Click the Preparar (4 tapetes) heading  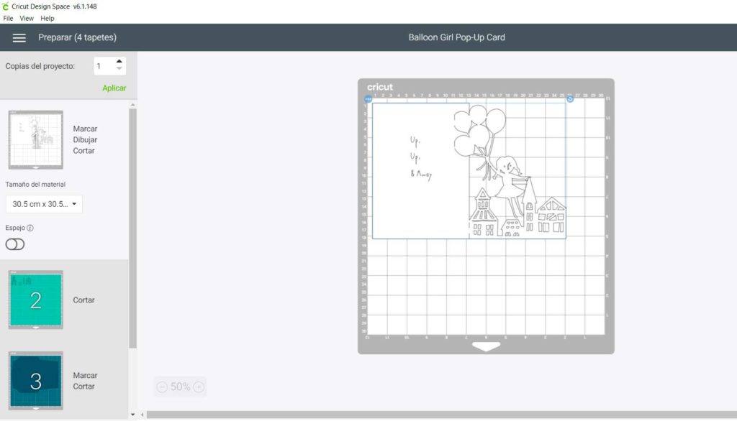78,37
